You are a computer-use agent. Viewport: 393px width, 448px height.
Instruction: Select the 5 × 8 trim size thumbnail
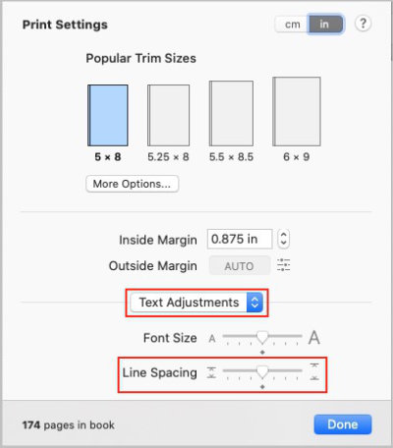(108, 115)
